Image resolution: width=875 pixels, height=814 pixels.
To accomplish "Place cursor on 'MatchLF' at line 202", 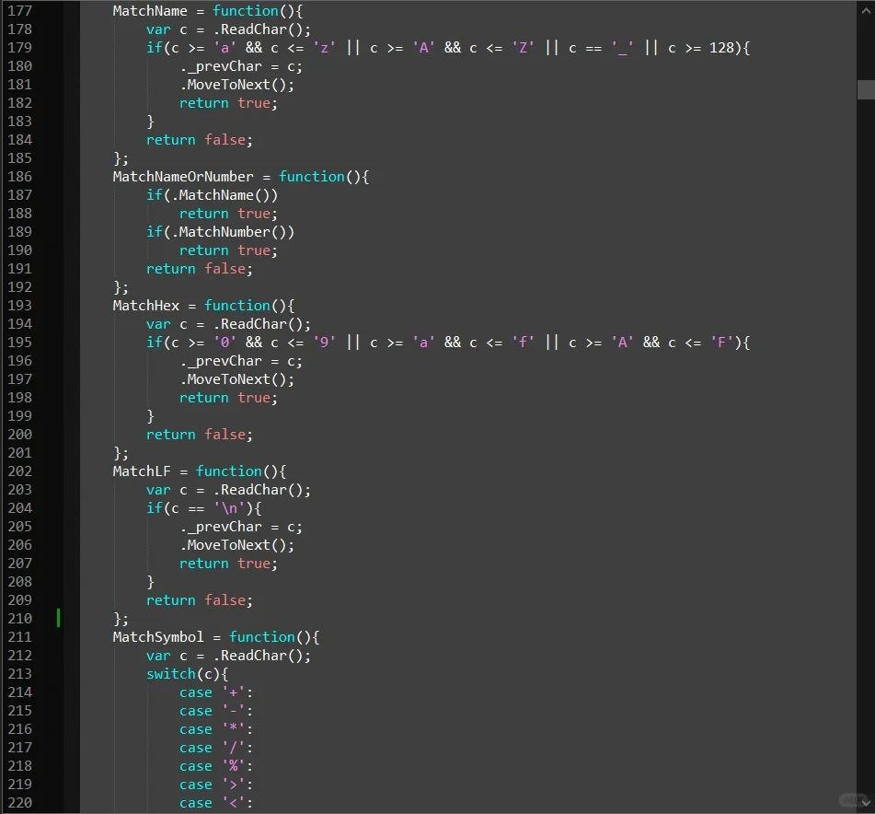I will 141,471.
